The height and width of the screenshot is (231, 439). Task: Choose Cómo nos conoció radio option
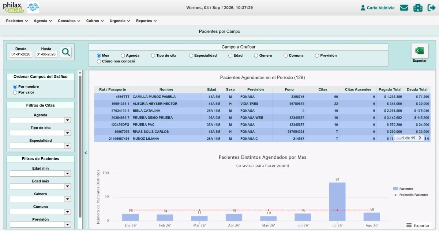(x=99, y=61)
